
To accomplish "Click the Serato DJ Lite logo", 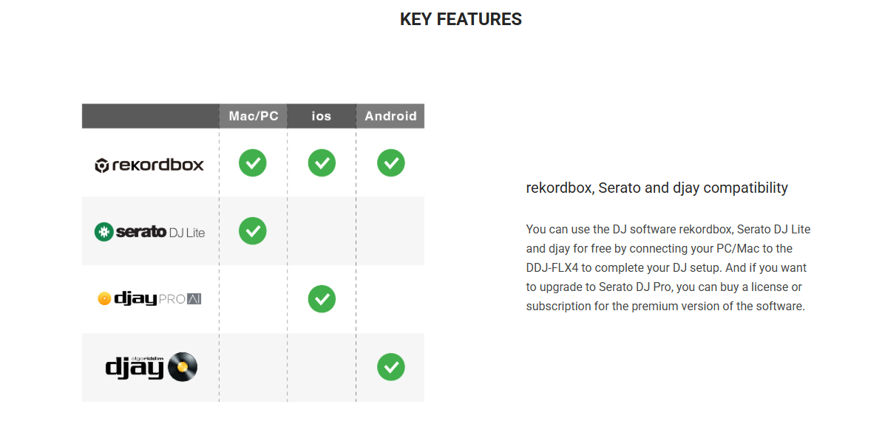I will point(149,232).
